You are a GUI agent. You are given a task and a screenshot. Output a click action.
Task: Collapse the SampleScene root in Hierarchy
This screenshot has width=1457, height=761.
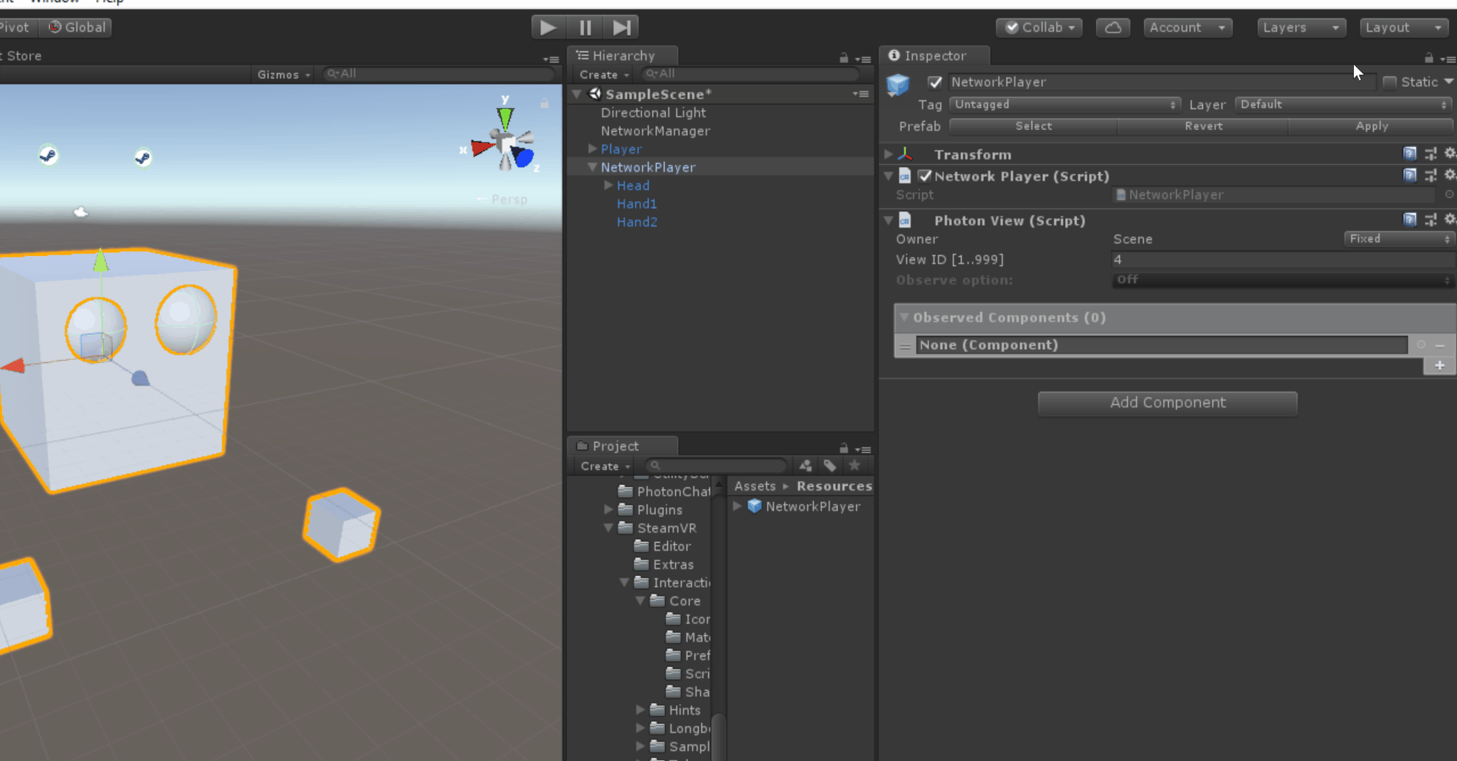pyautogui.click(x=577, y=94)
